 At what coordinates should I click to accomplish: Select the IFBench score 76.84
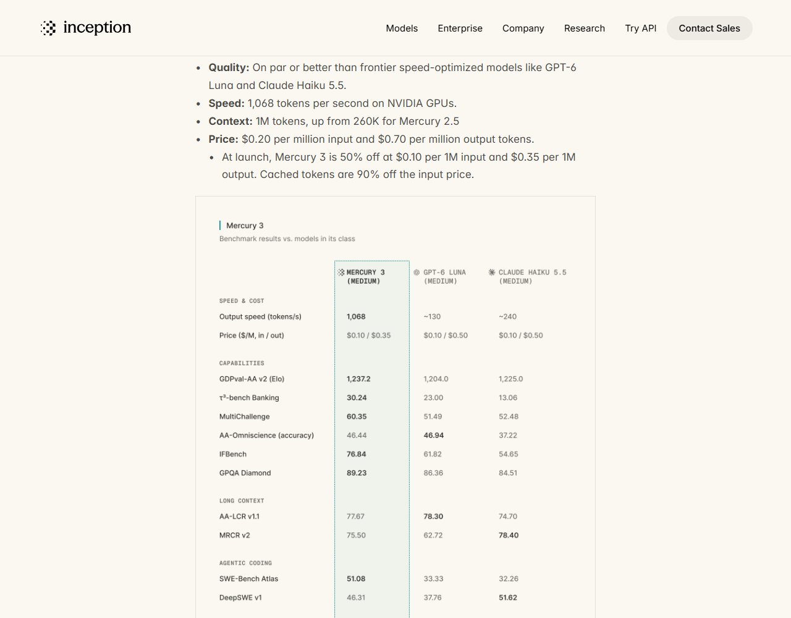click(357, 454)
